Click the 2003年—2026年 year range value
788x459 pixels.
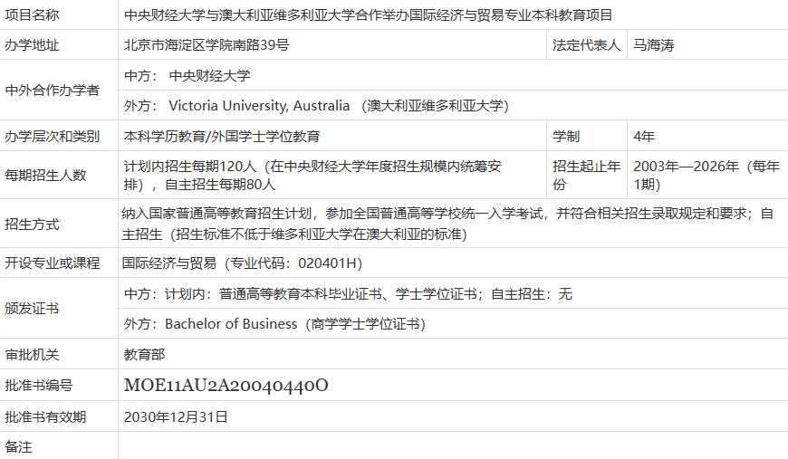706,176
